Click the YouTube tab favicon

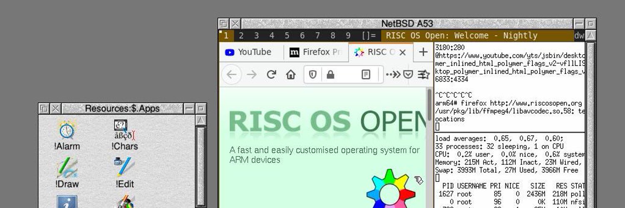[229, 52]
